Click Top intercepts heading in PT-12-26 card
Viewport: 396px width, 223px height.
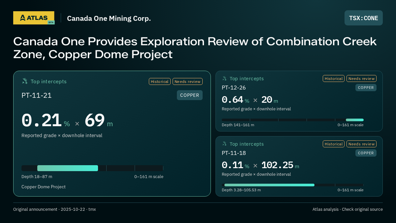[247, 79]
